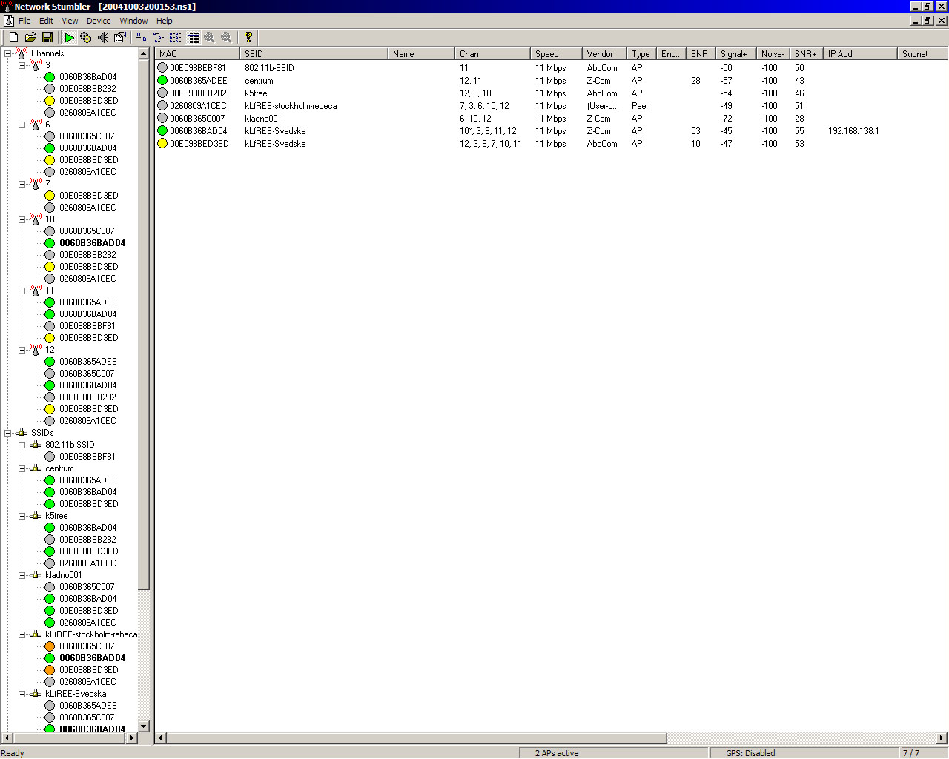Image resolution: width=949 pixels, height=759 pixels.
Task: Collapse channel 10 tree node
Action: [22, 219]
